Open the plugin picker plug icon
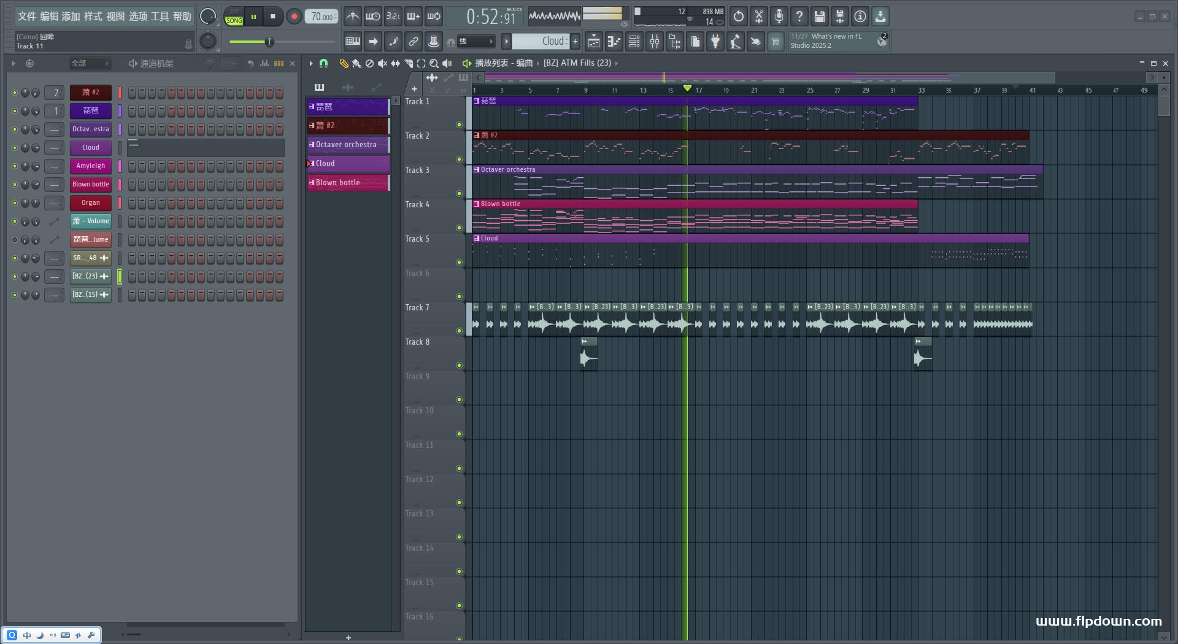1178x644 pixels. click(x=715, y=42)
